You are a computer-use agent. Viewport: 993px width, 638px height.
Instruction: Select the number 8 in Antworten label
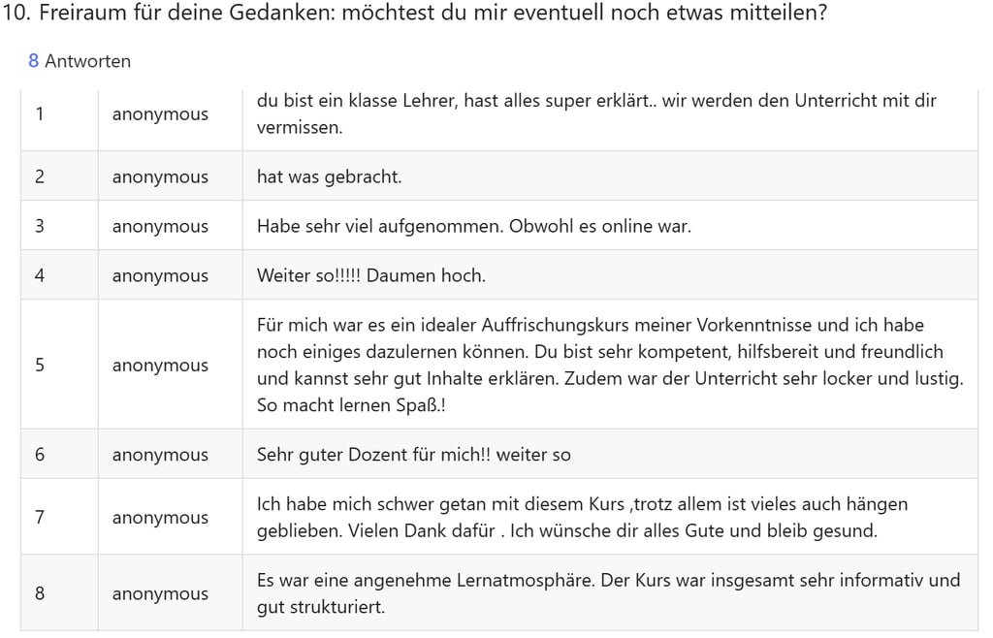coord(34,61)
